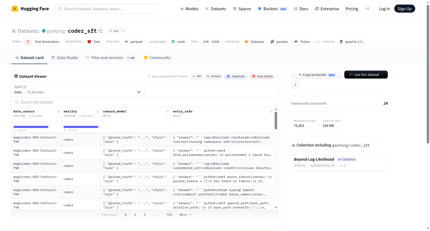Viewport: 430px width, 231px height.
Task: Click the xet badge icon
Action: pos(131,58)
